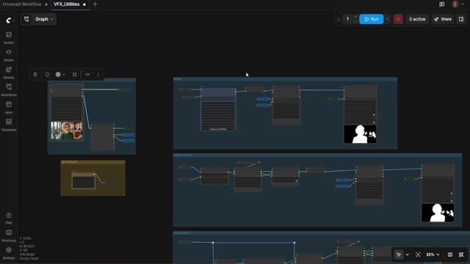Screen dimensions: 470x264
Task: Switch to the Unsaved Workflow tab
Action: click(x=22, y=4)
